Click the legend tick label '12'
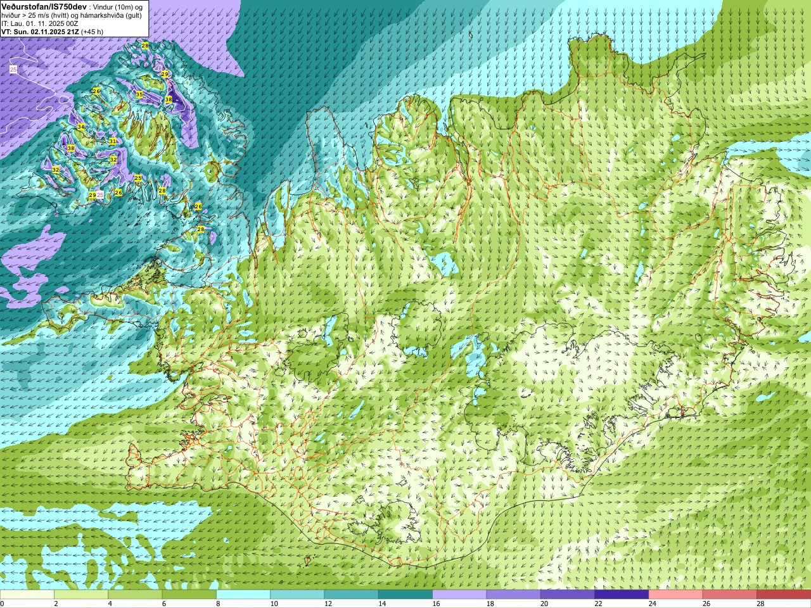811x608 pixels. click(328, 604)
